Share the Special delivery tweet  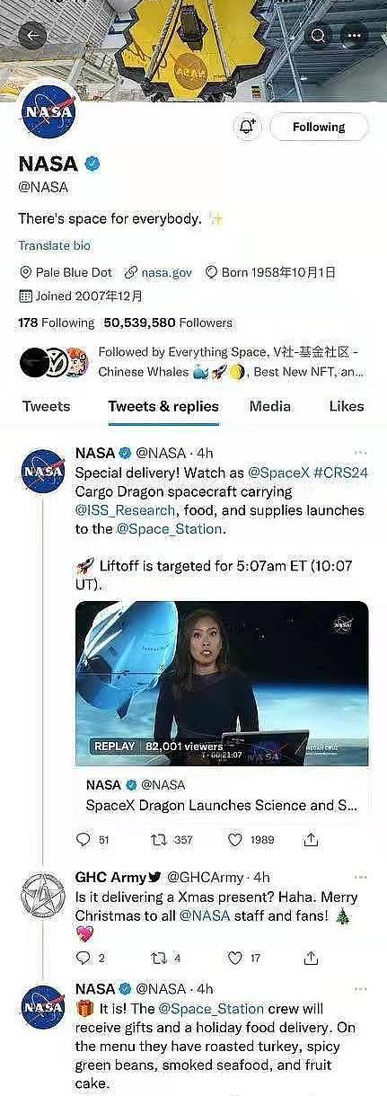click(x=311, y=840)
